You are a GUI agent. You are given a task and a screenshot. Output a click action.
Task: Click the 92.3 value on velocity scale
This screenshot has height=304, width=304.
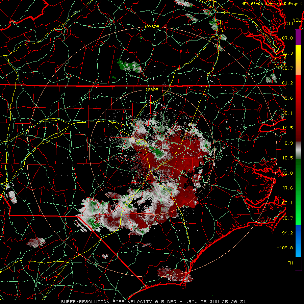(x=287, y=53)
